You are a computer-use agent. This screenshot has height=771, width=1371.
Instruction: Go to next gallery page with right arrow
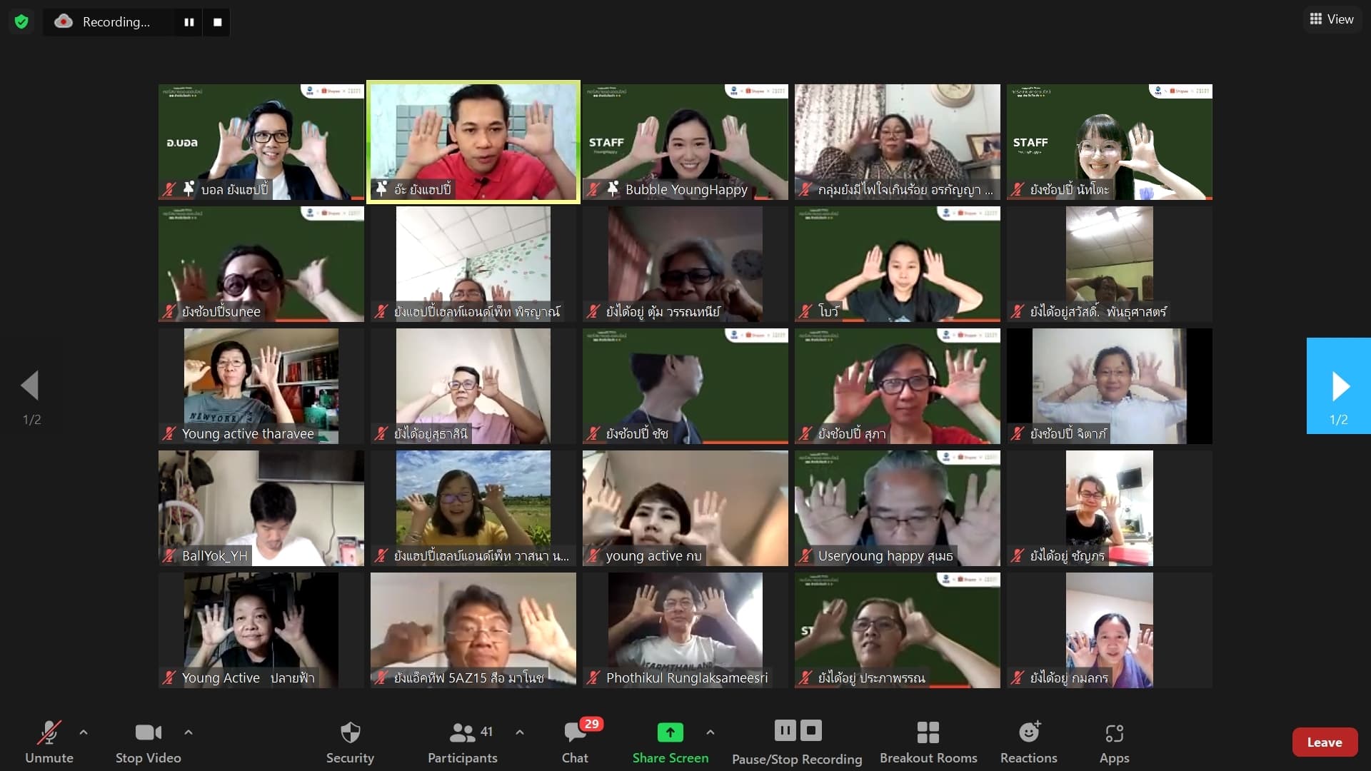coord(1339,386)
